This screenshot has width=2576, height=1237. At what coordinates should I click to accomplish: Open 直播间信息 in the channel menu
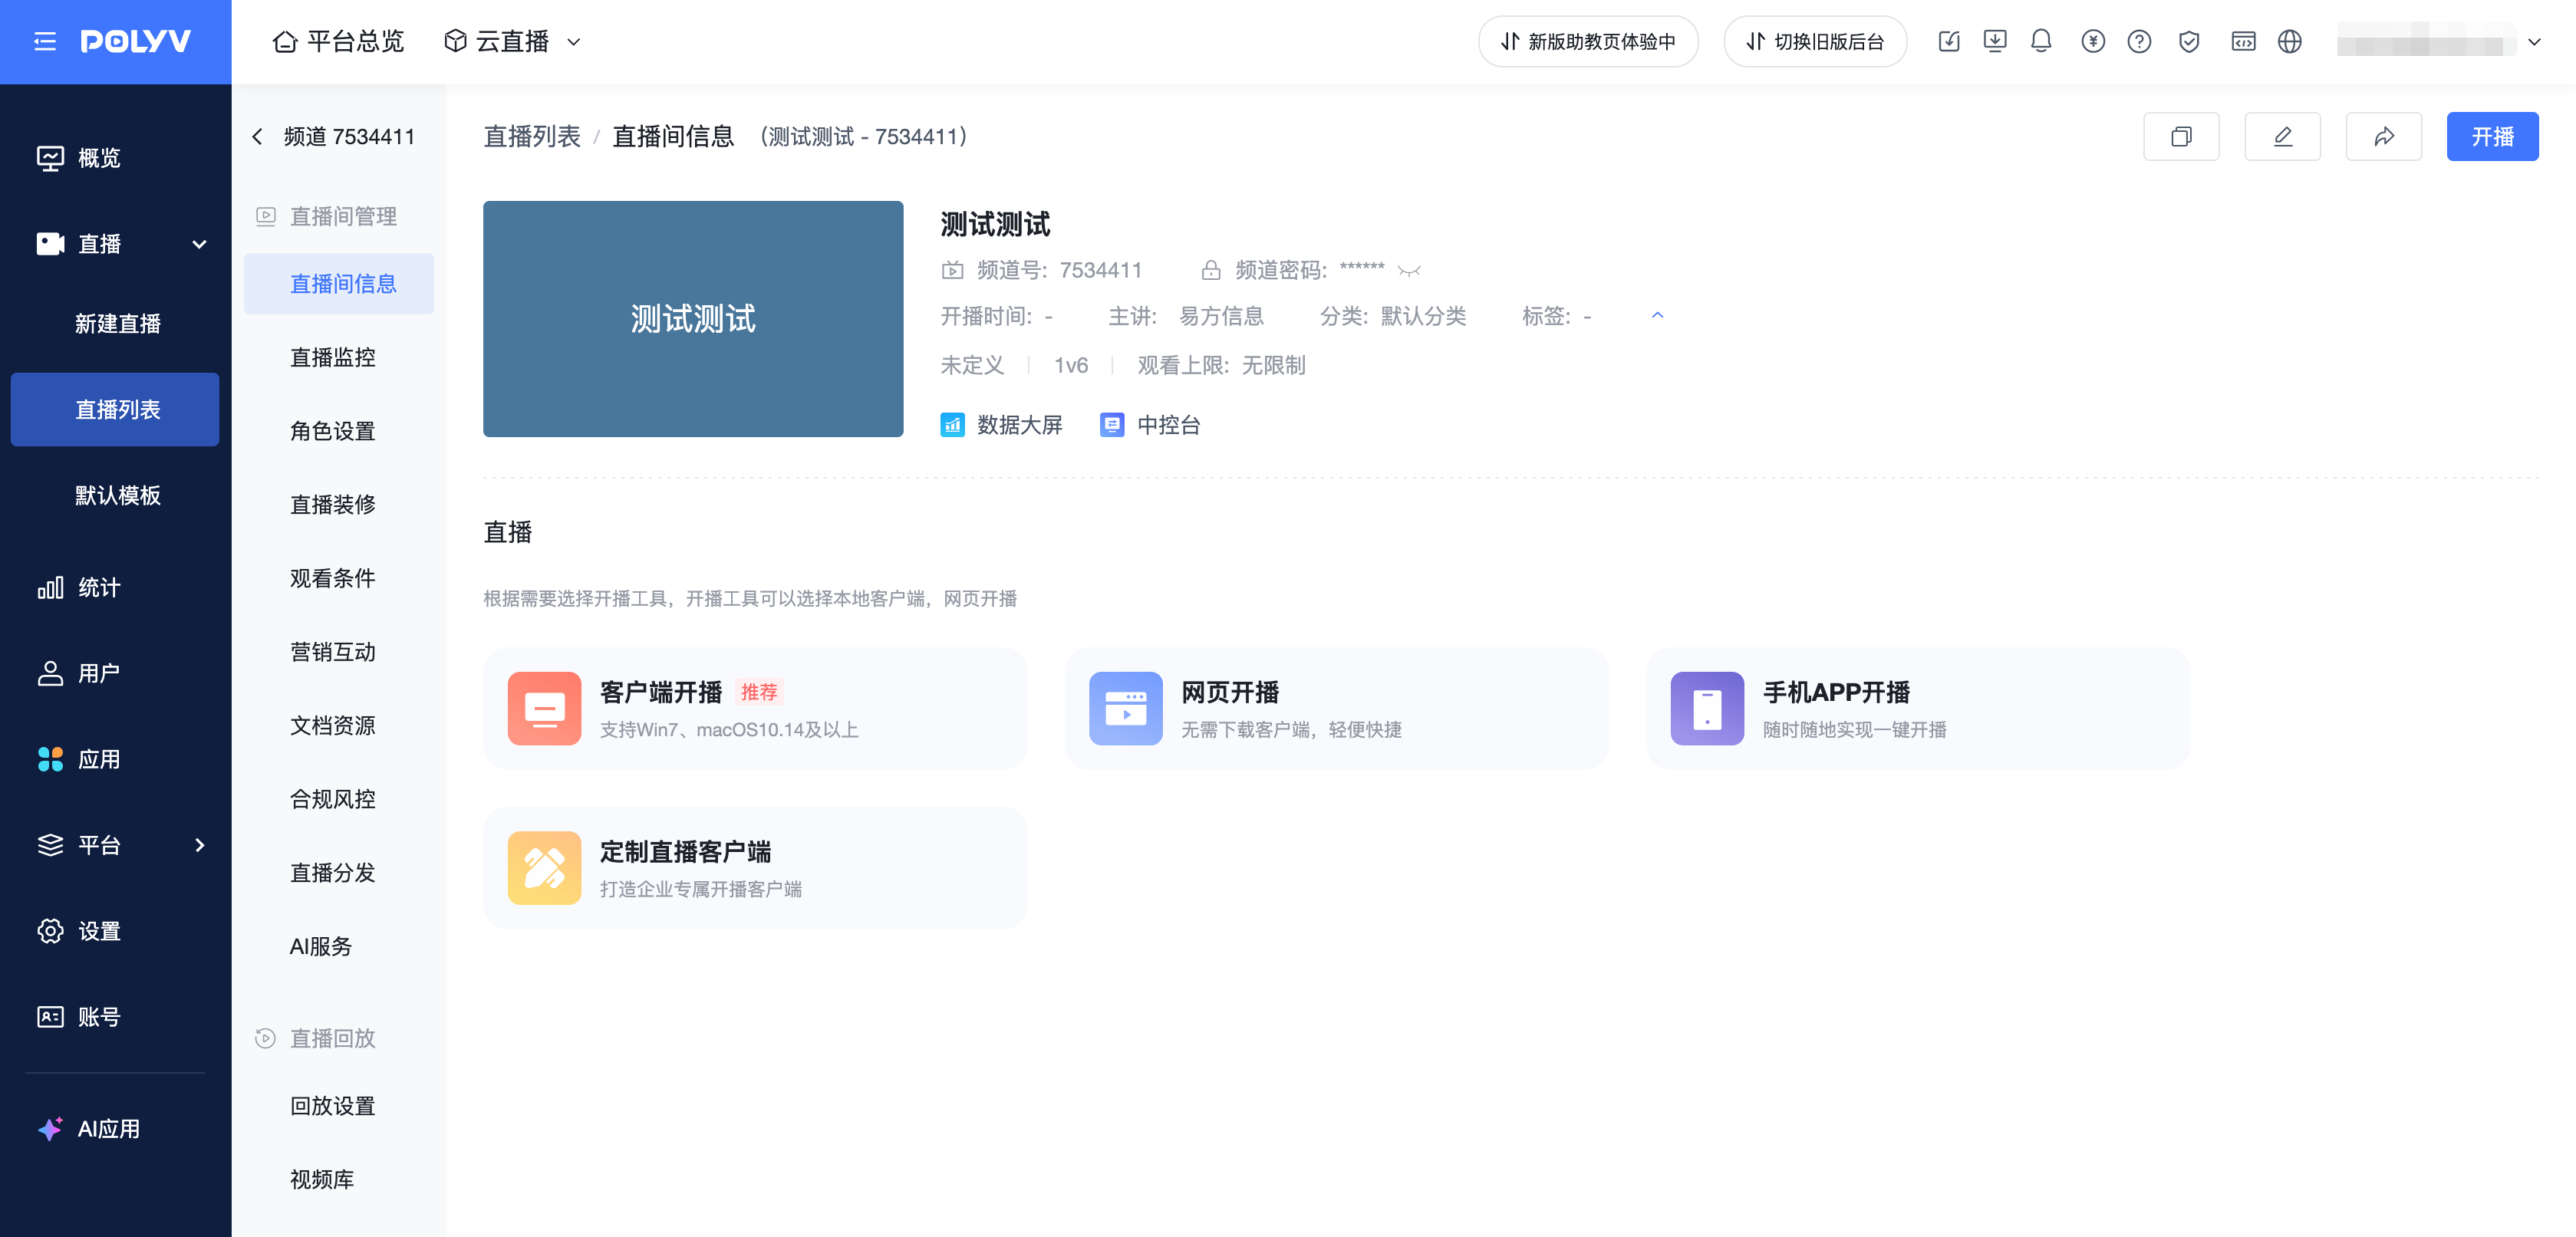tap(339, 284)
